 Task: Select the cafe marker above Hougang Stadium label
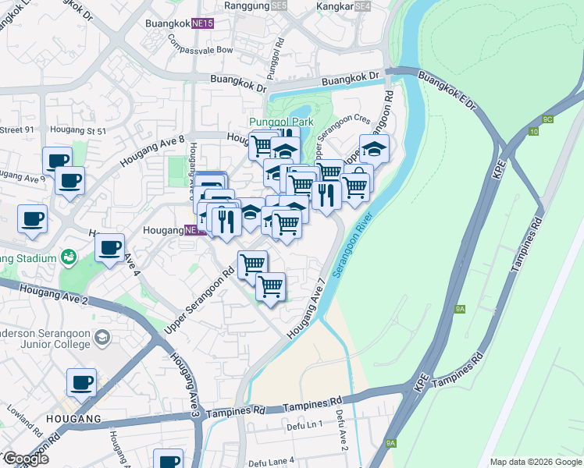33,220
